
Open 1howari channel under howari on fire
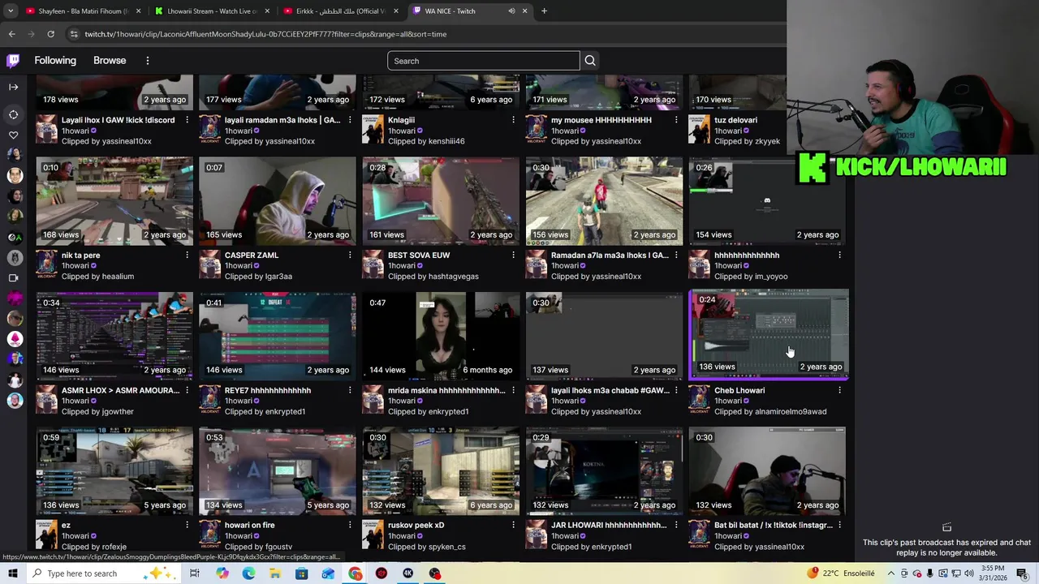(x=238, y=536)
